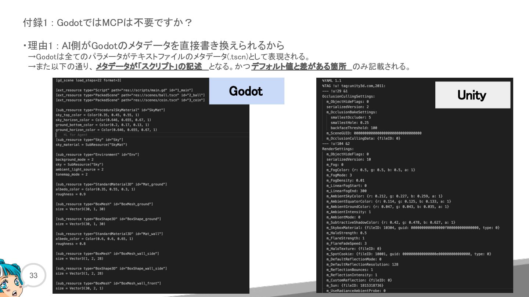Click the "m_LinearFogEnd: 300" line
529x297 pixels.
(346, 191)
